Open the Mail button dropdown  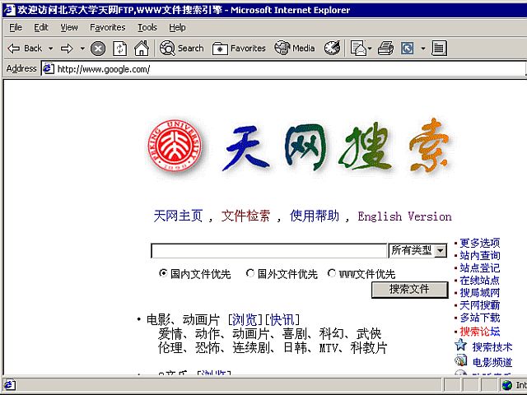coord(371,49)
